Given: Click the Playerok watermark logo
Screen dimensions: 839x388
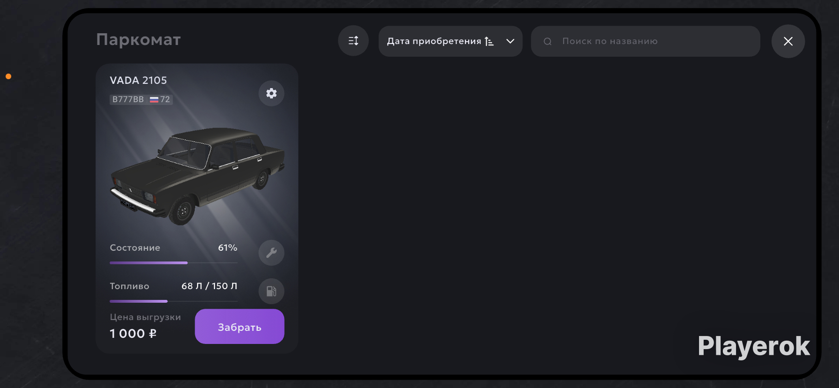Looking at the screenshot, I should [x=754, y=346].
